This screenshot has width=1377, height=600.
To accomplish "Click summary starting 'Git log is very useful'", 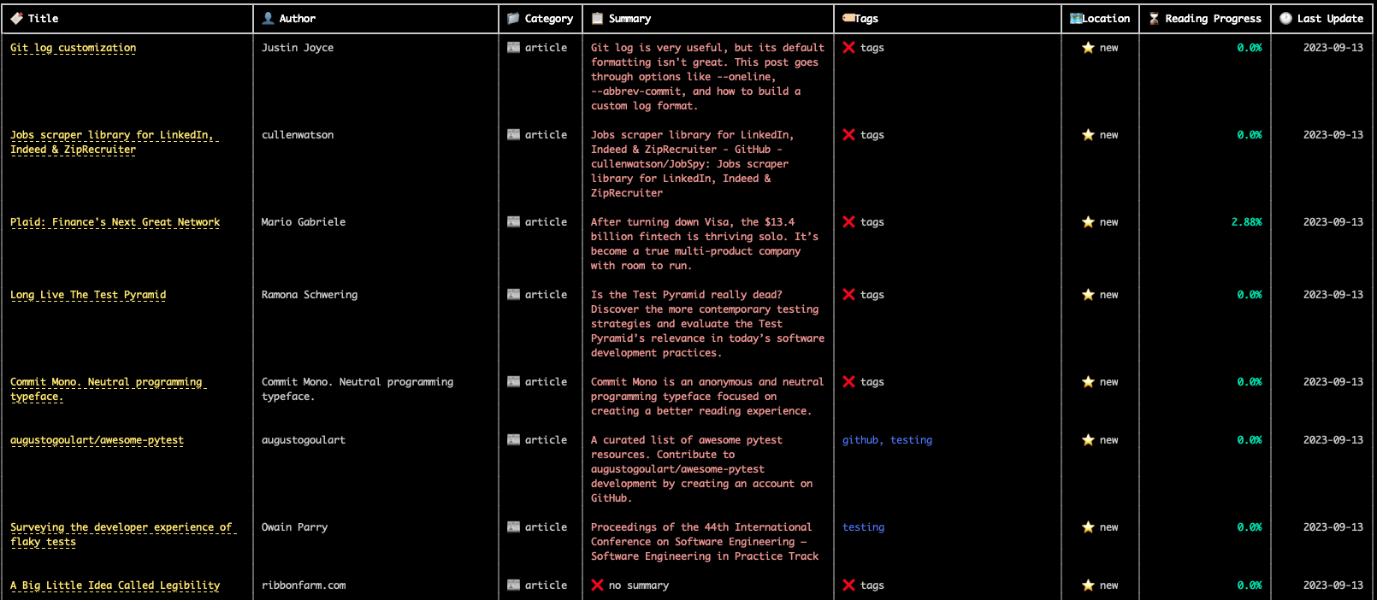I will click(707, 77).
